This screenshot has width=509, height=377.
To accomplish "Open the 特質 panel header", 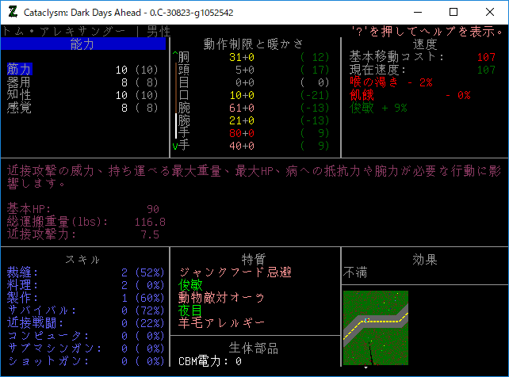I will 254,260.
